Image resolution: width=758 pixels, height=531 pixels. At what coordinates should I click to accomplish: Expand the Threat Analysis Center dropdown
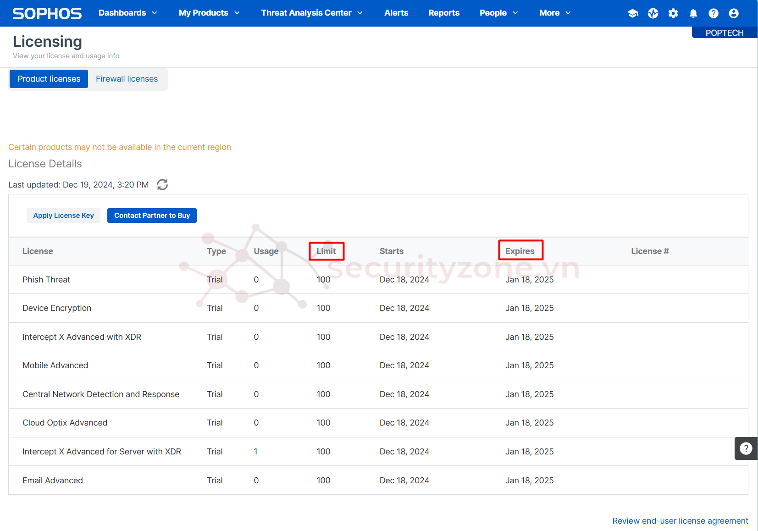[312, 13]
